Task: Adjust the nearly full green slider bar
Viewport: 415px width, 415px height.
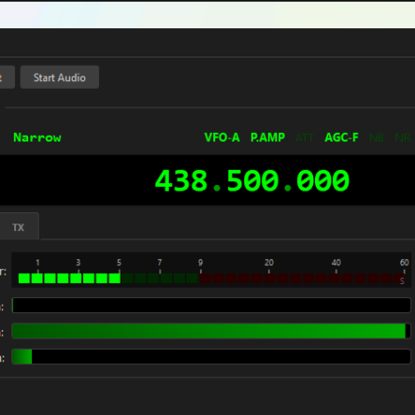Action: [211, 331]
